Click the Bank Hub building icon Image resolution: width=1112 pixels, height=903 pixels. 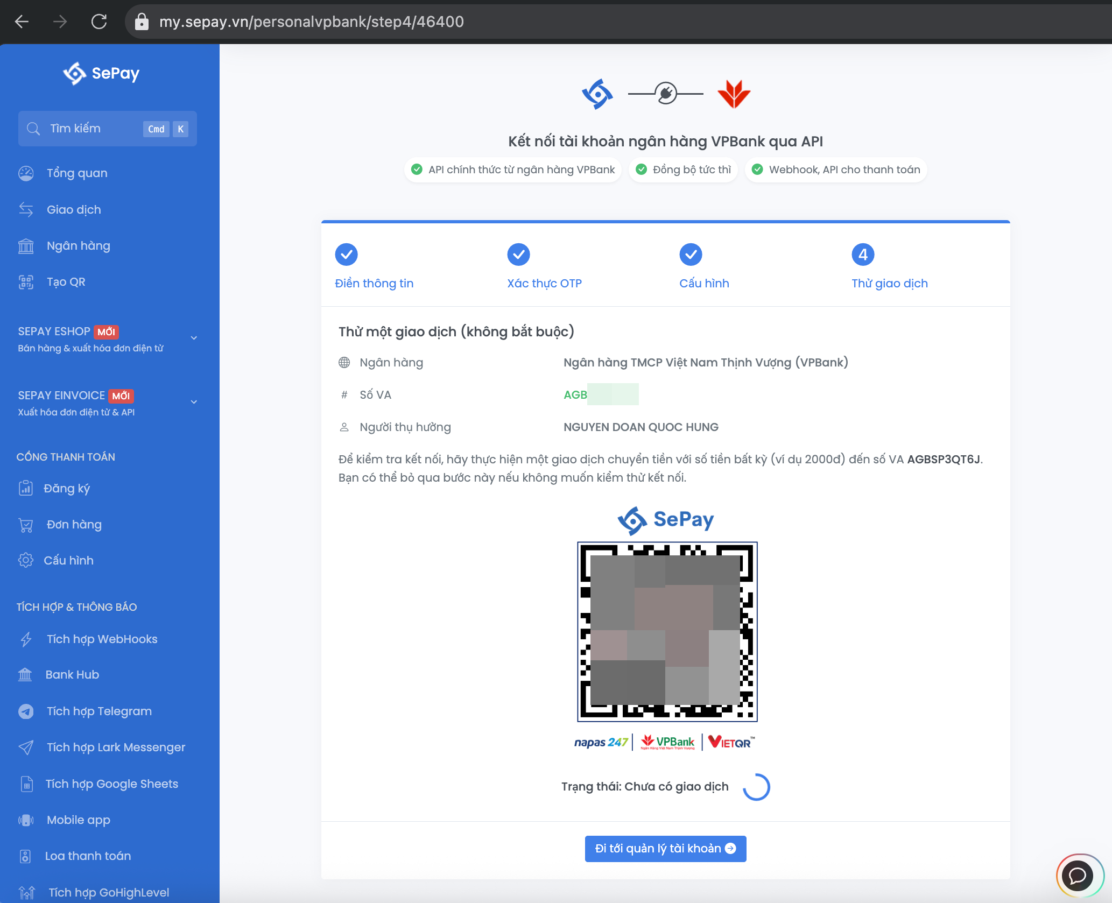[25, 675]
